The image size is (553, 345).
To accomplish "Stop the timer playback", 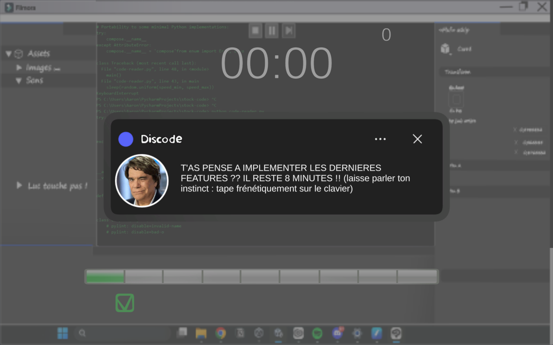I will point(255,31).
